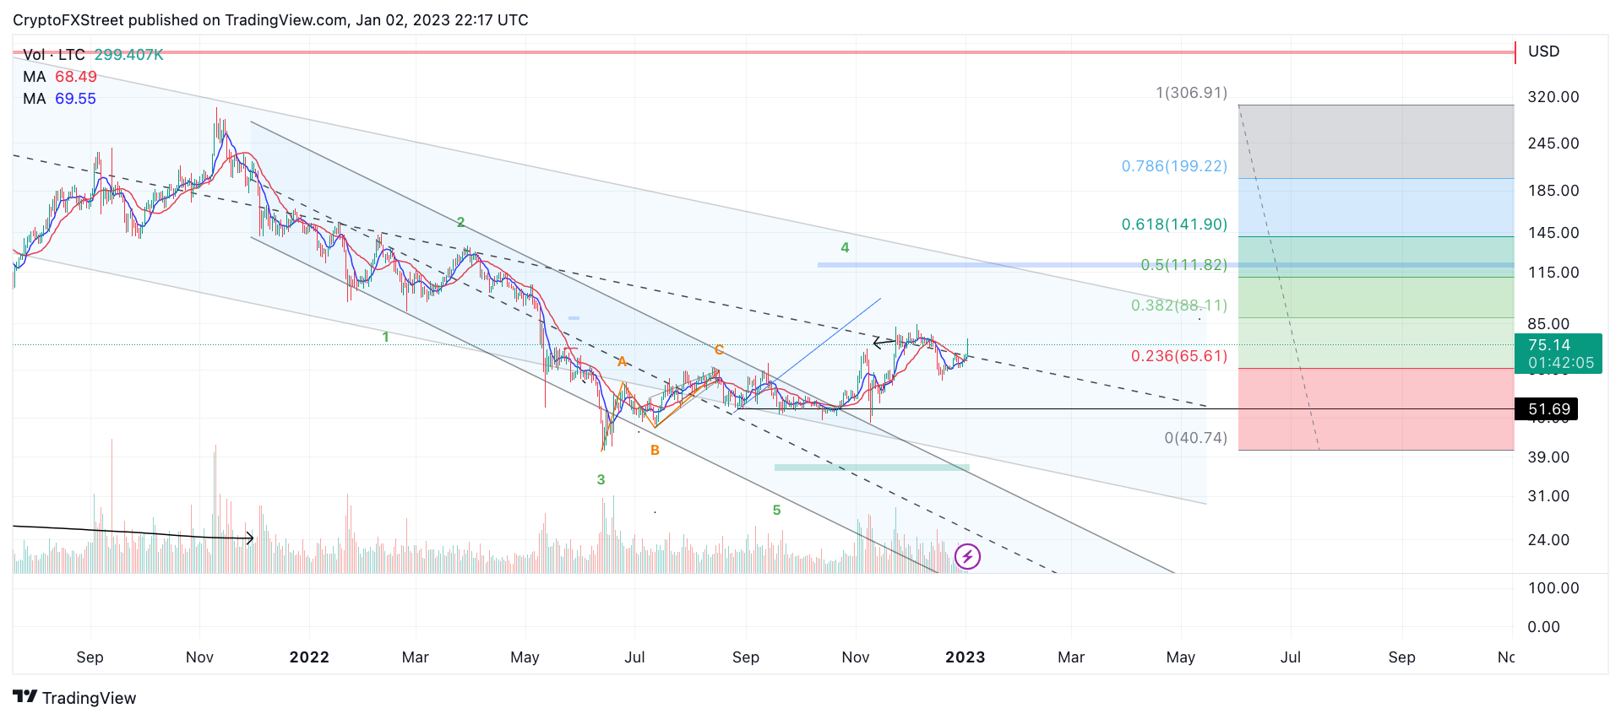1621x719 pixels.
Task: Select the blue MA 69.55 indicator legend
Action: pos(60,99)
